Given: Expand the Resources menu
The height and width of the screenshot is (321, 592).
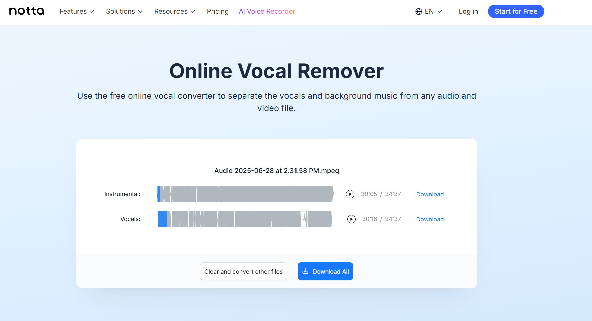Looking at the screenshot, I should tap(174, 11).
